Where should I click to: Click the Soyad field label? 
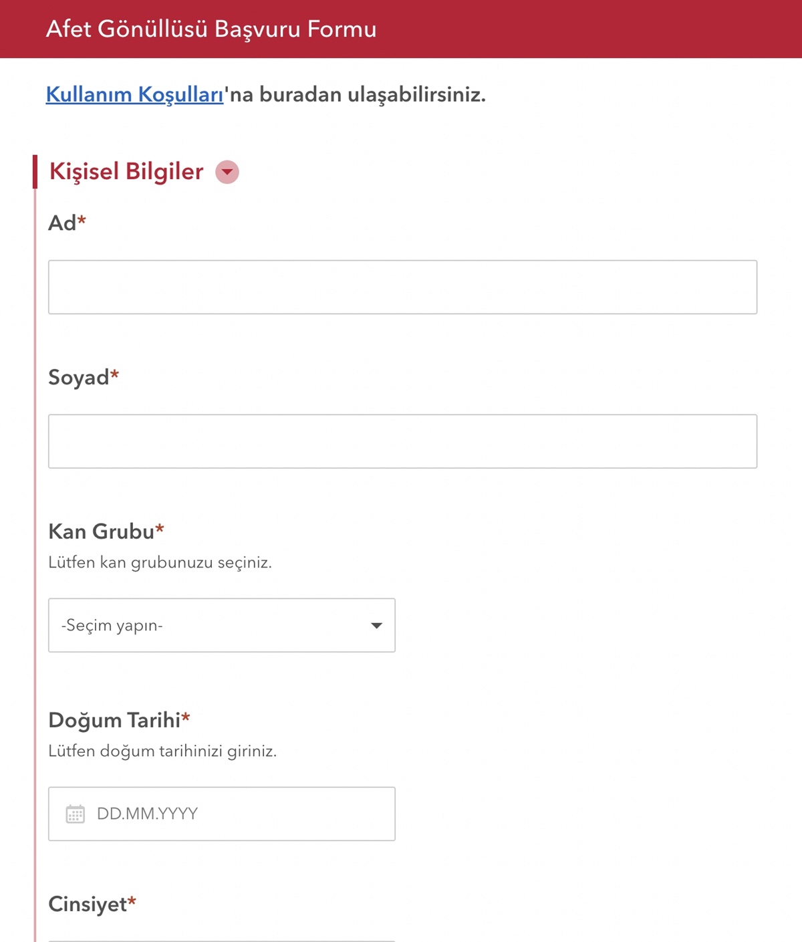[83, 377]
